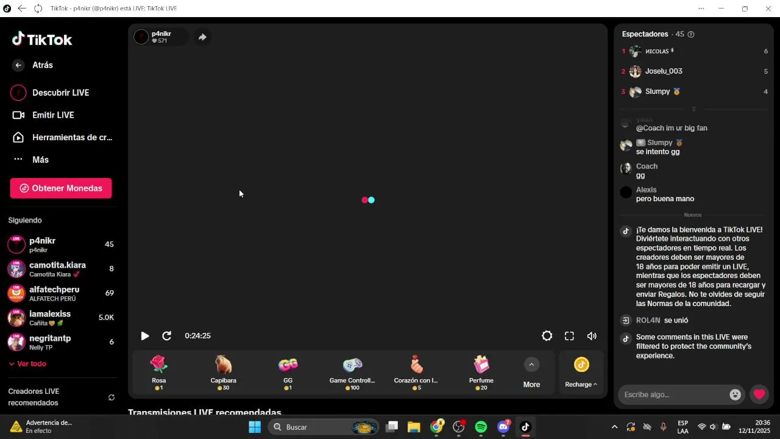Viewport: 780px width, 439px height.
Task: Open the 20:36 clock and date flyout
Action: [x=754, y=427]
